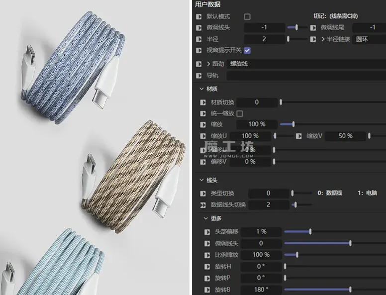Open the 用户数据 panel header
The width and height of the screenshot is (386, 295).
[208, 4]
